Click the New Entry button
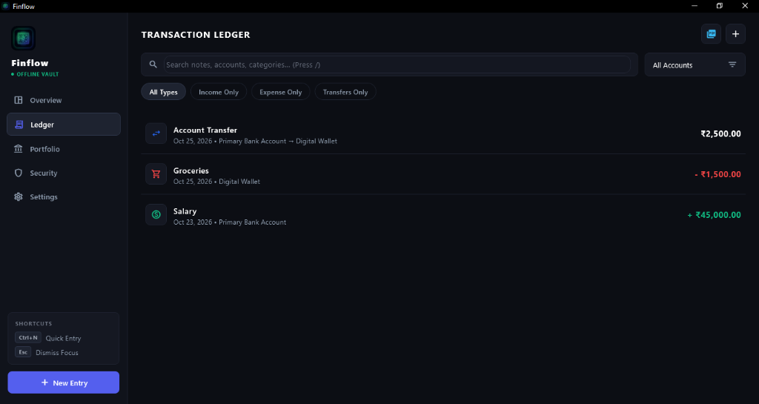This screenshot has height=404, width=759. [64, 383]
